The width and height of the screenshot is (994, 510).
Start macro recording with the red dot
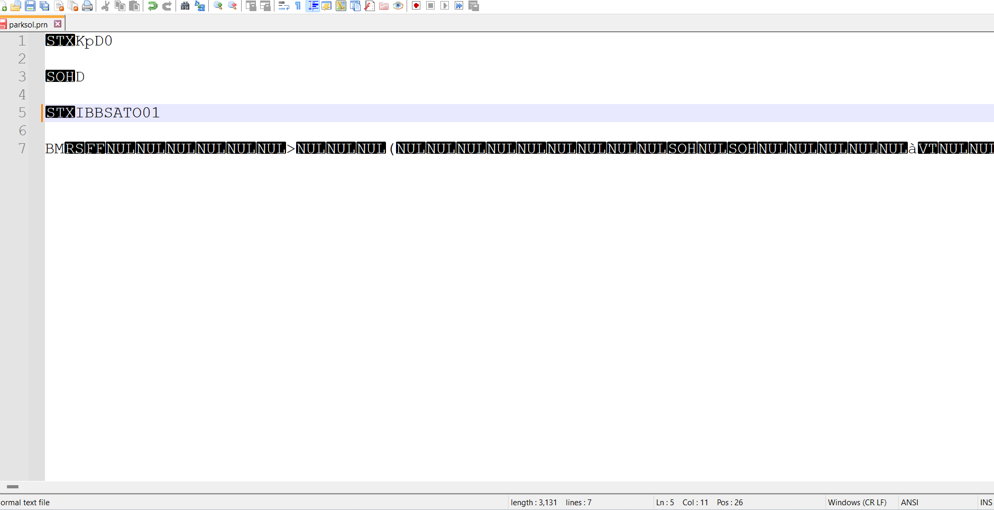(x=416, y=6)
